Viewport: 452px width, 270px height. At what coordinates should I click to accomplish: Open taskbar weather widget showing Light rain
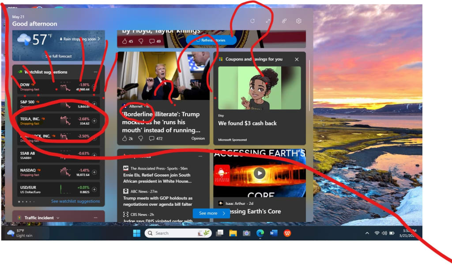click(26, 233)
